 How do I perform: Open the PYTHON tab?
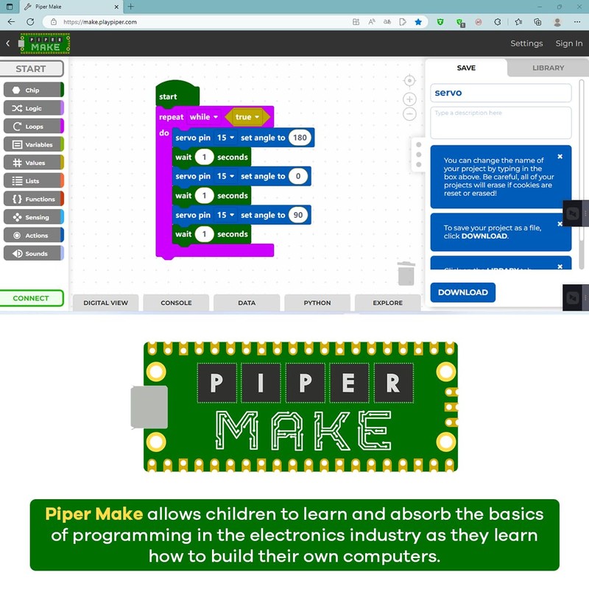click(317, 303)
